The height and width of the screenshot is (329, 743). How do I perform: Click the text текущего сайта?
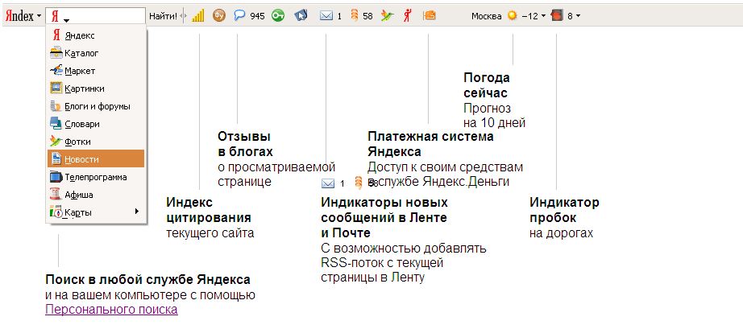[x=210, y=233]
